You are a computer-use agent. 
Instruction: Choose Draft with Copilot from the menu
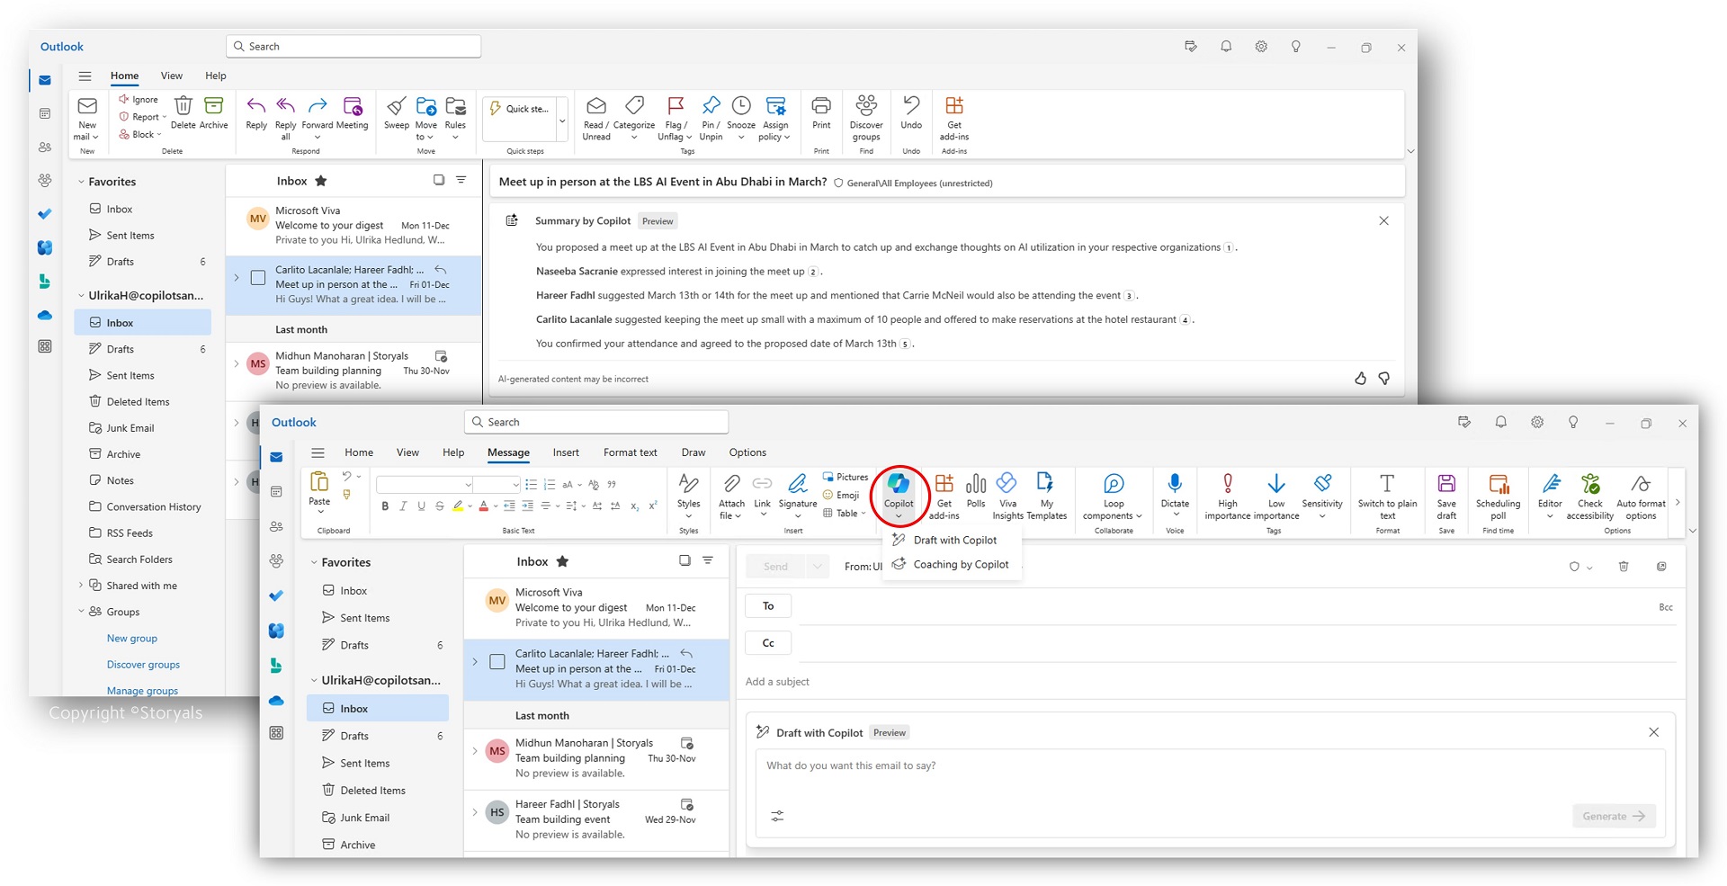click(x=954, y=540)
